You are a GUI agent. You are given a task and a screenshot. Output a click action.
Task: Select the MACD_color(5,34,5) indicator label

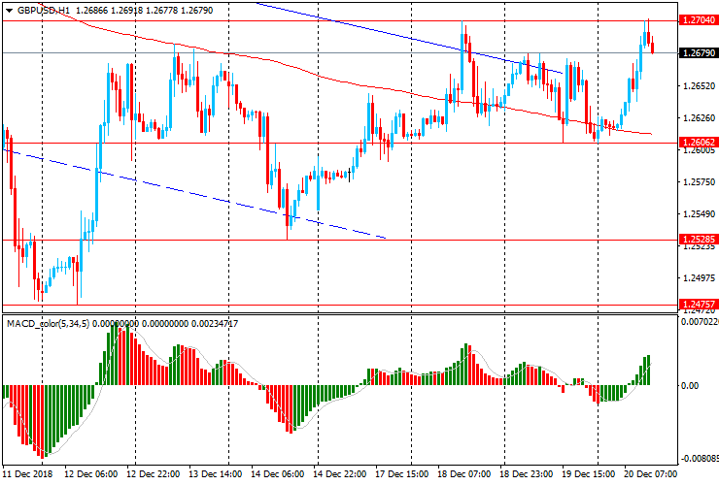(49, 324)
